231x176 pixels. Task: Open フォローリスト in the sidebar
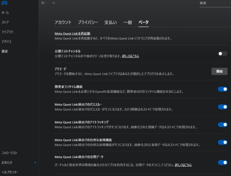tap(9, 153)
